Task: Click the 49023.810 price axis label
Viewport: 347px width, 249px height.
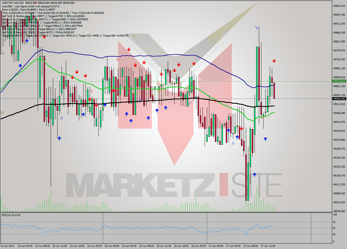Action: click(x=340, y=202)
